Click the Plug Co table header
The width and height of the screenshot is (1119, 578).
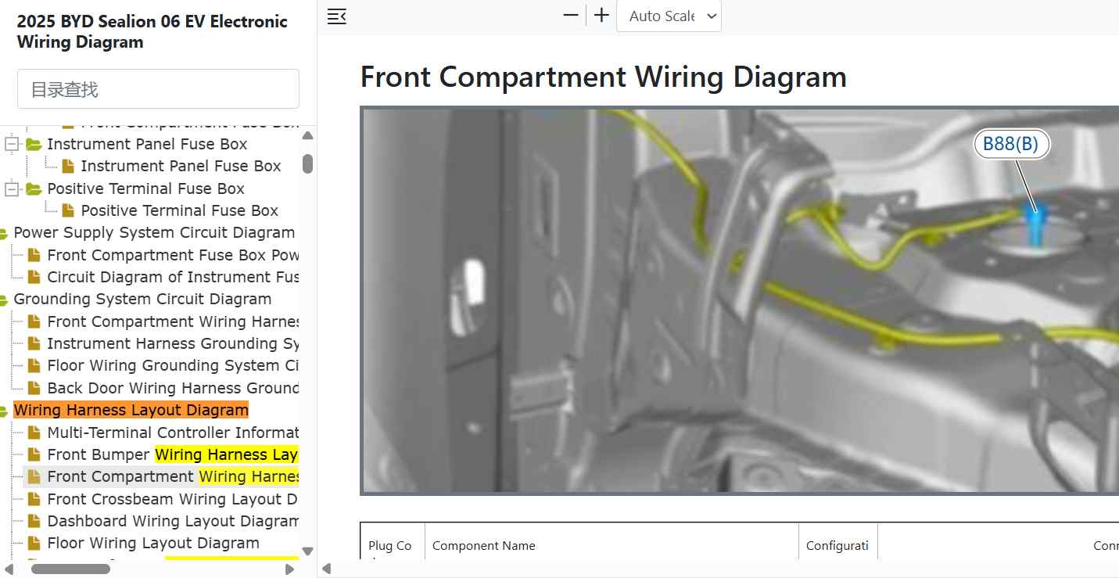pos(389,546)
